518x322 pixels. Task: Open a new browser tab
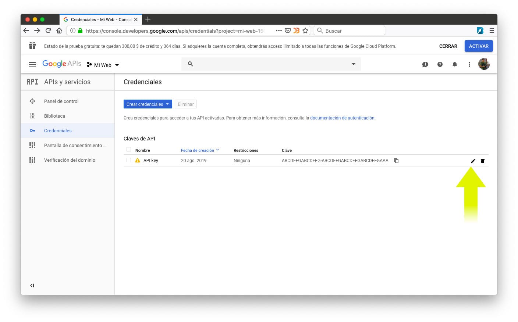pos(148,19)
